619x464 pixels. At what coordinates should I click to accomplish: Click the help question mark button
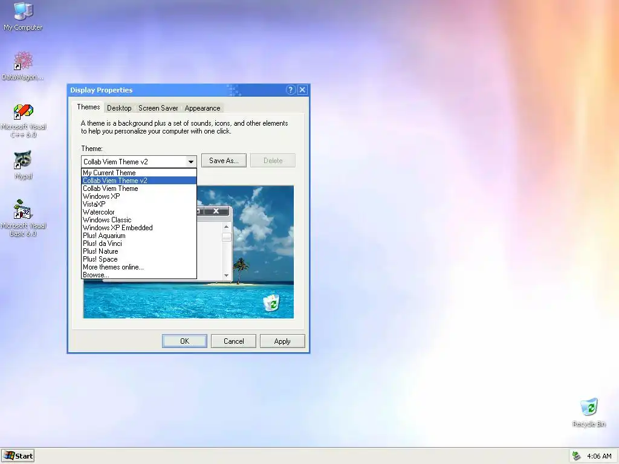click(291, 90)
